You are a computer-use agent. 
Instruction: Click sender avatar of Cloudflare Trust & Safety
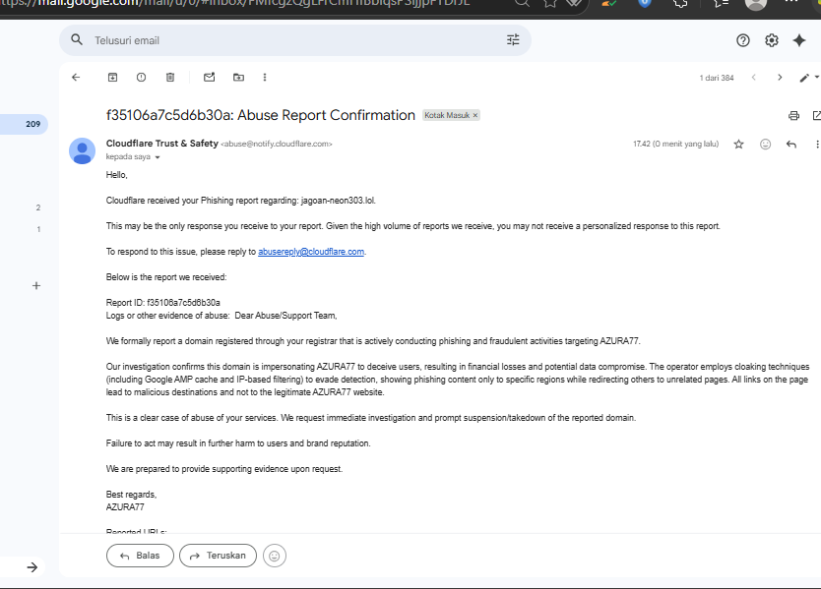83,150
